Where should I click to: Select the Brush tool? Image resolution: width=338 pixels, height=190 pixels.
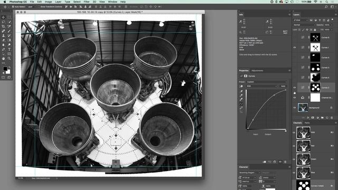pyautogui.click(x=9, y=31)
